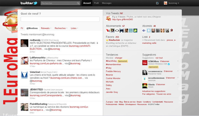The width and height of the screenshot is (199, 116).
Task: Click the gold star icon beside KimAuclair
Action: tap(107, 40)
